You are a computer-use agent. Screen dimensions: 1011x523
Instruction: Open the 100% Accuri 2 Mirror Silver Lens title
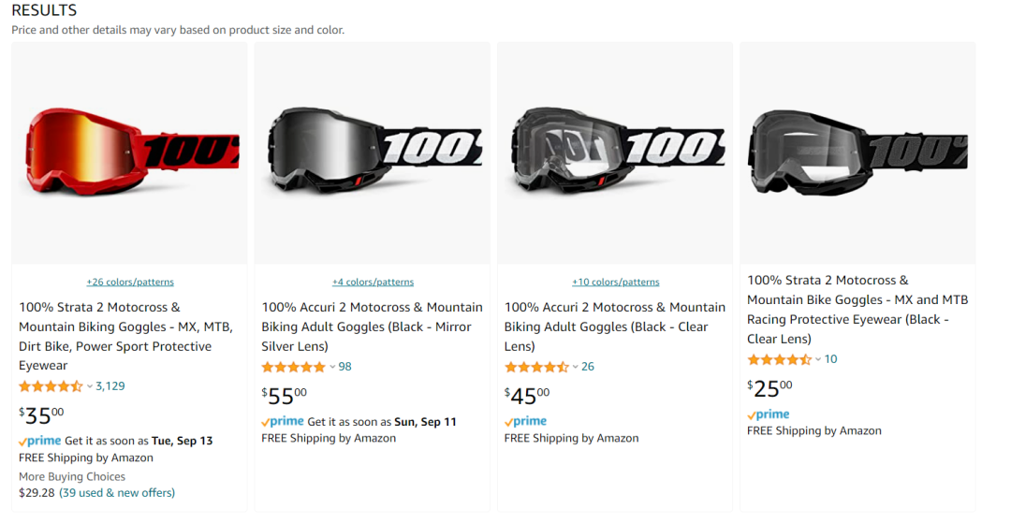(372, 327)
